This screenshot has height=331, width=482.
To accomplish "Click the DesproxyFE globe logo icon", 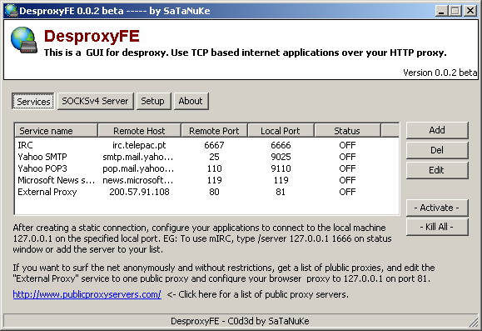I will 24,40.
